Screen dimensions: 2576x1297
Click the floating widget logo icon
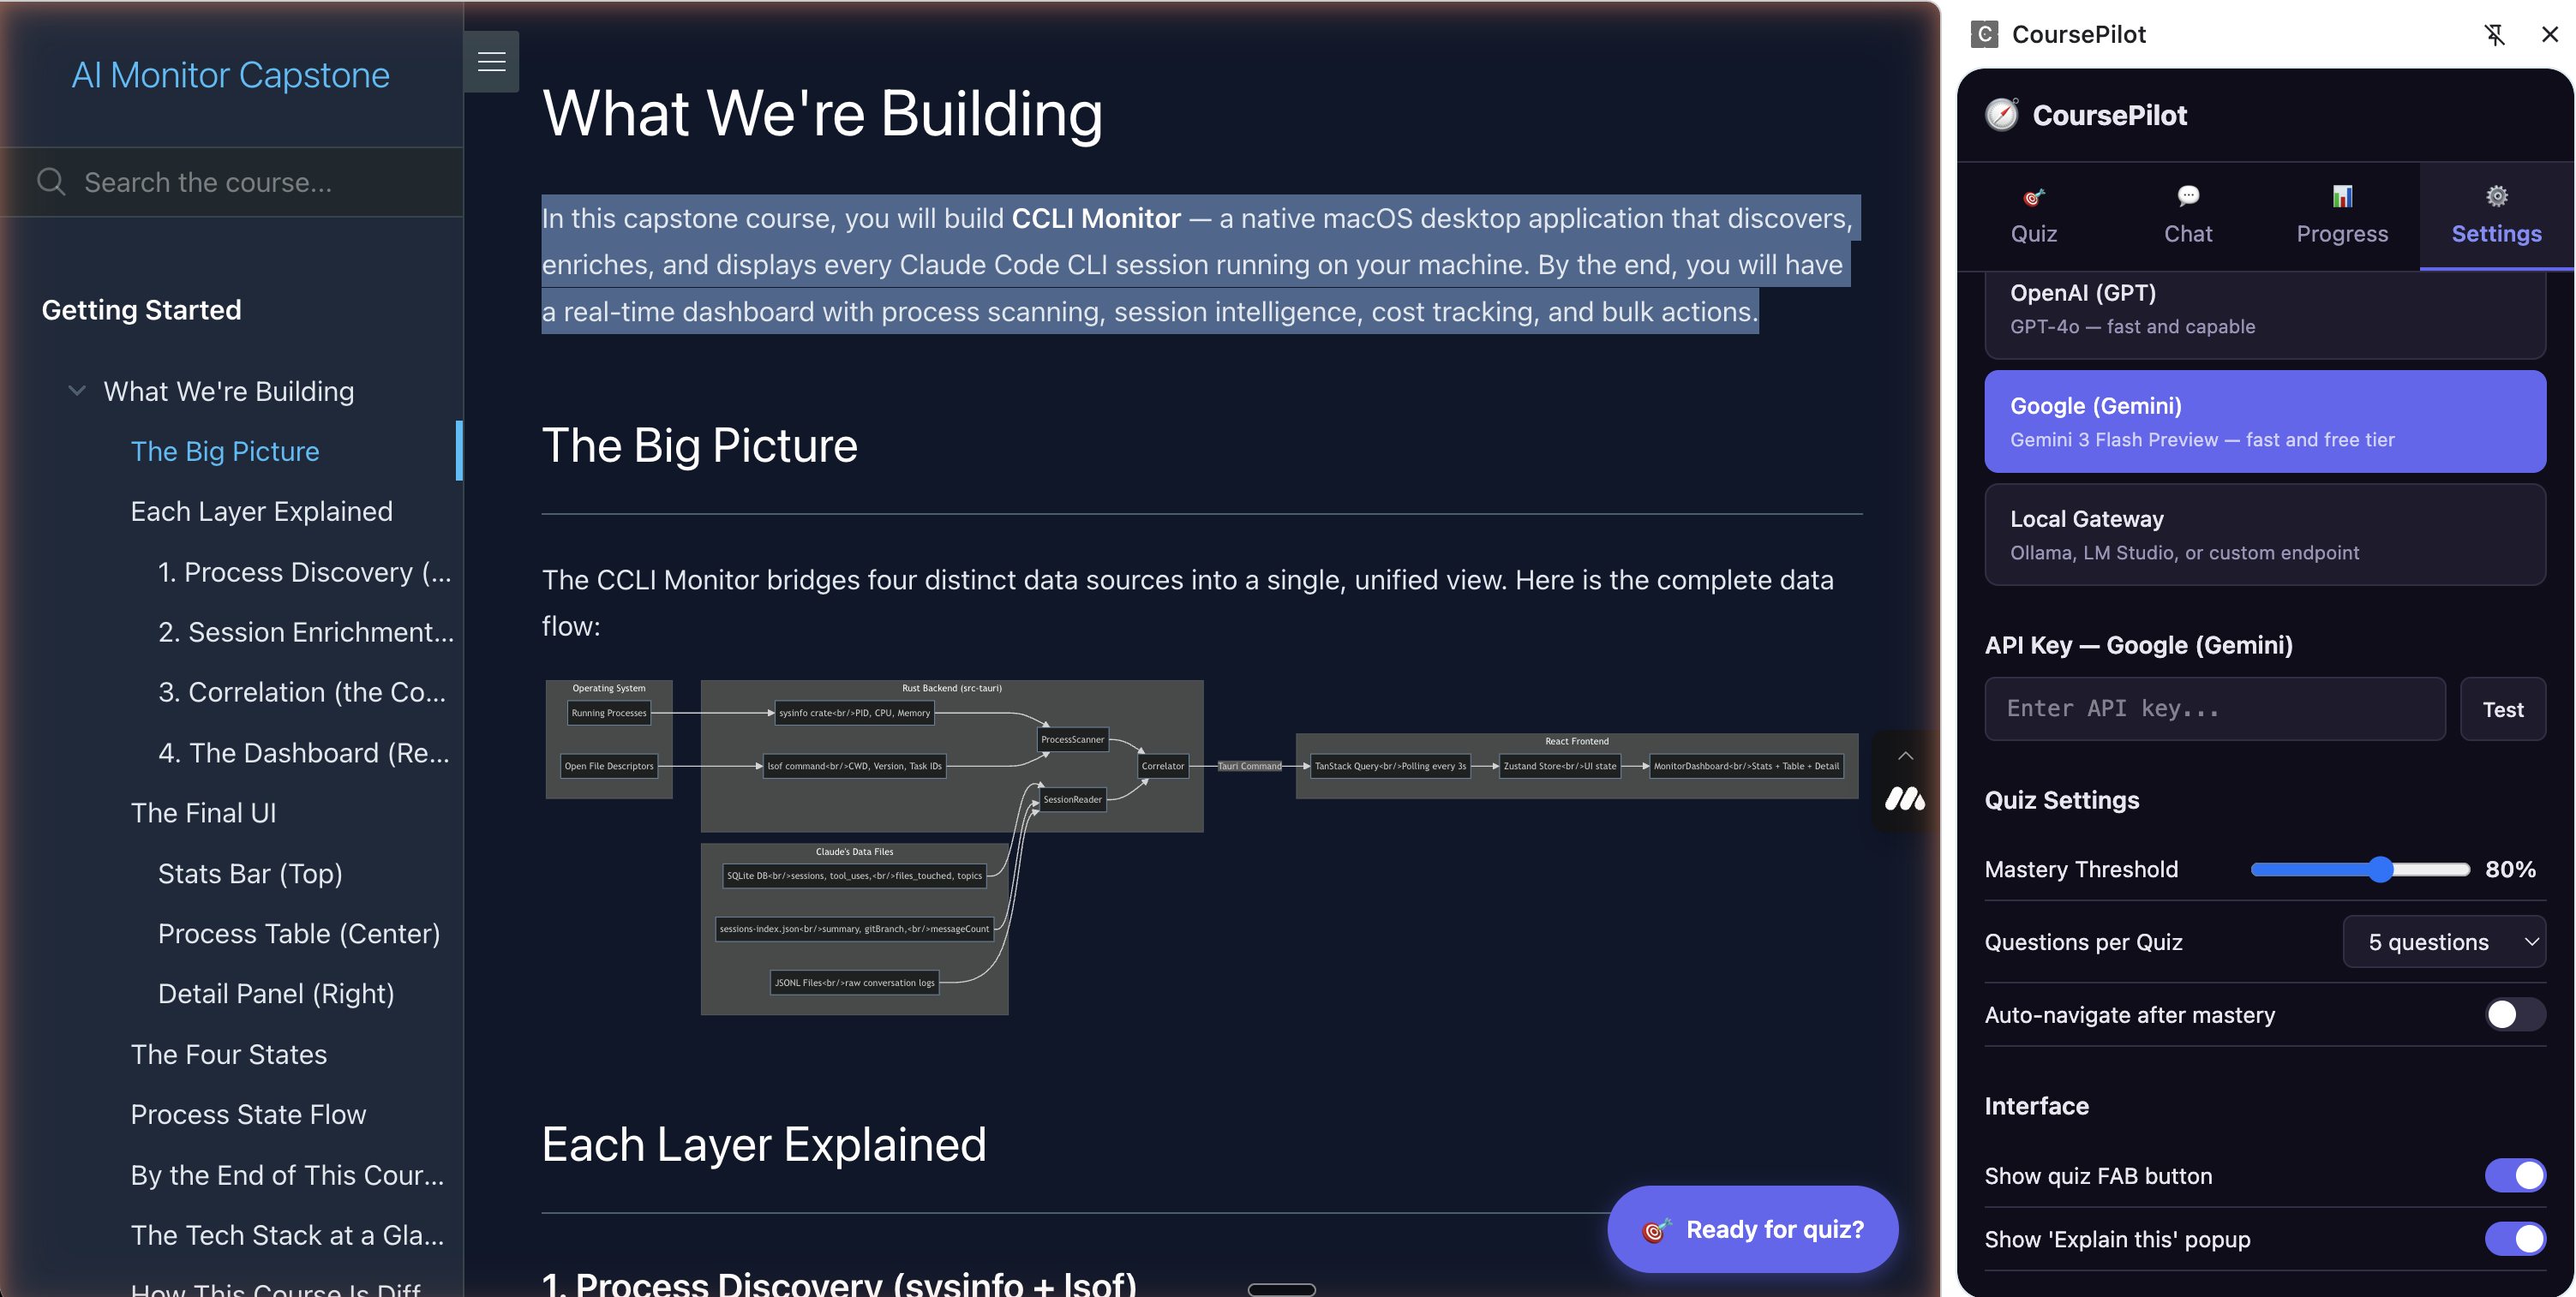[1904, 799]
